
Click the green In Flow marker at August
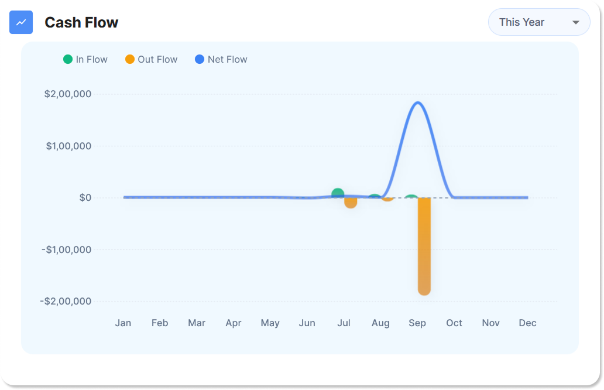tap(375, 196)
